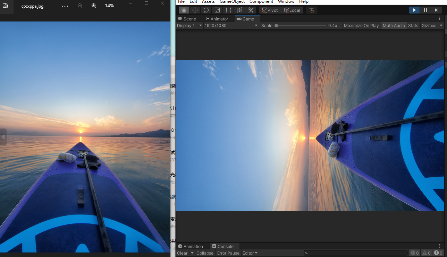The height and width of the screenshot is (257, 447).
Task: Toggle Maximize On Play option
Action: [x=361, y=26]
